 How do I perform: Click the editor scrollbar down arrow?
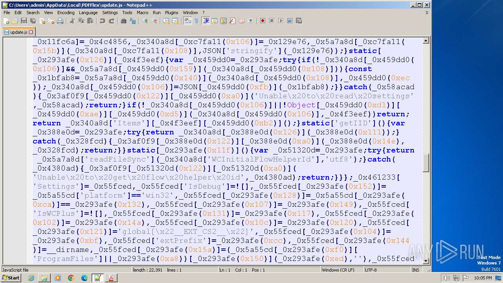pos(426,260)
